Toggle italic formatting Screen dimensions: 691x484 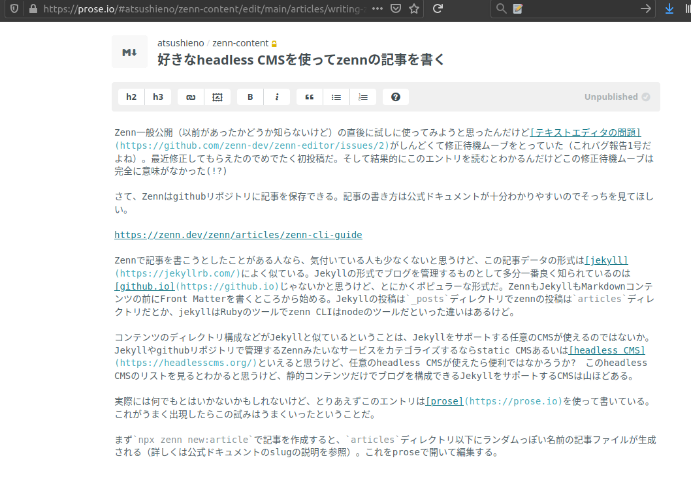tap(277, 97)
